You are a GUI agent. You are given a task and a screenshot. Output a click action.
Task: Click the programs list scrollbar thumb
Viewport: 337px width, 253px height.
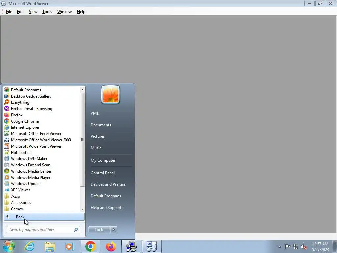[83, 140]
